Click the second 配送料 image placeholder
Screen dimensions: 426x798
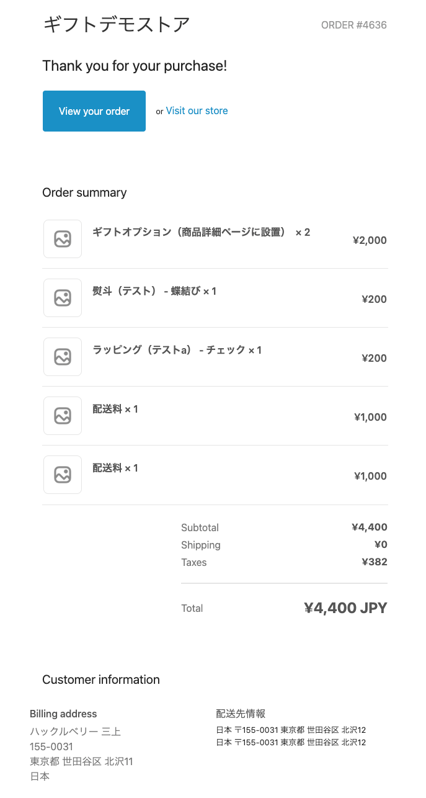[x=63, y=475]
